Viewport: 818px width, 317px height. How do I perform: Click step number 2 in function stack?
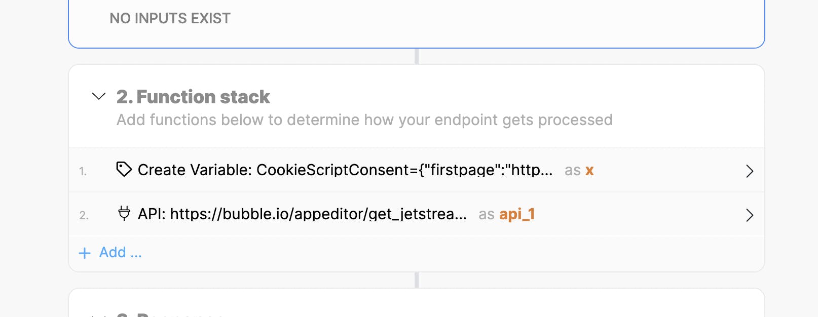coord(84,216)
